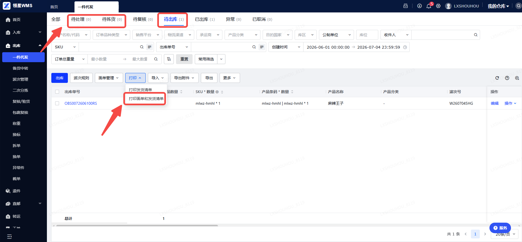Toggle the select-all checkbox in header
The width and height of the screenshot is (522, 242).
coord(57,92)
